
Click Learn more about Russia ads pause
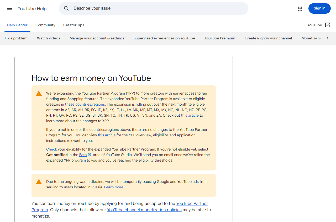(x=114, y=187)
